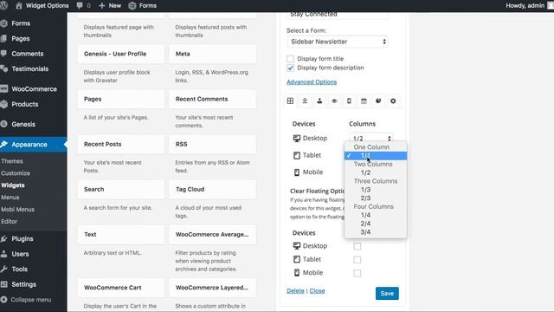Open the Columns grid tab icon

pyautogui.click(x=290, y=101)
